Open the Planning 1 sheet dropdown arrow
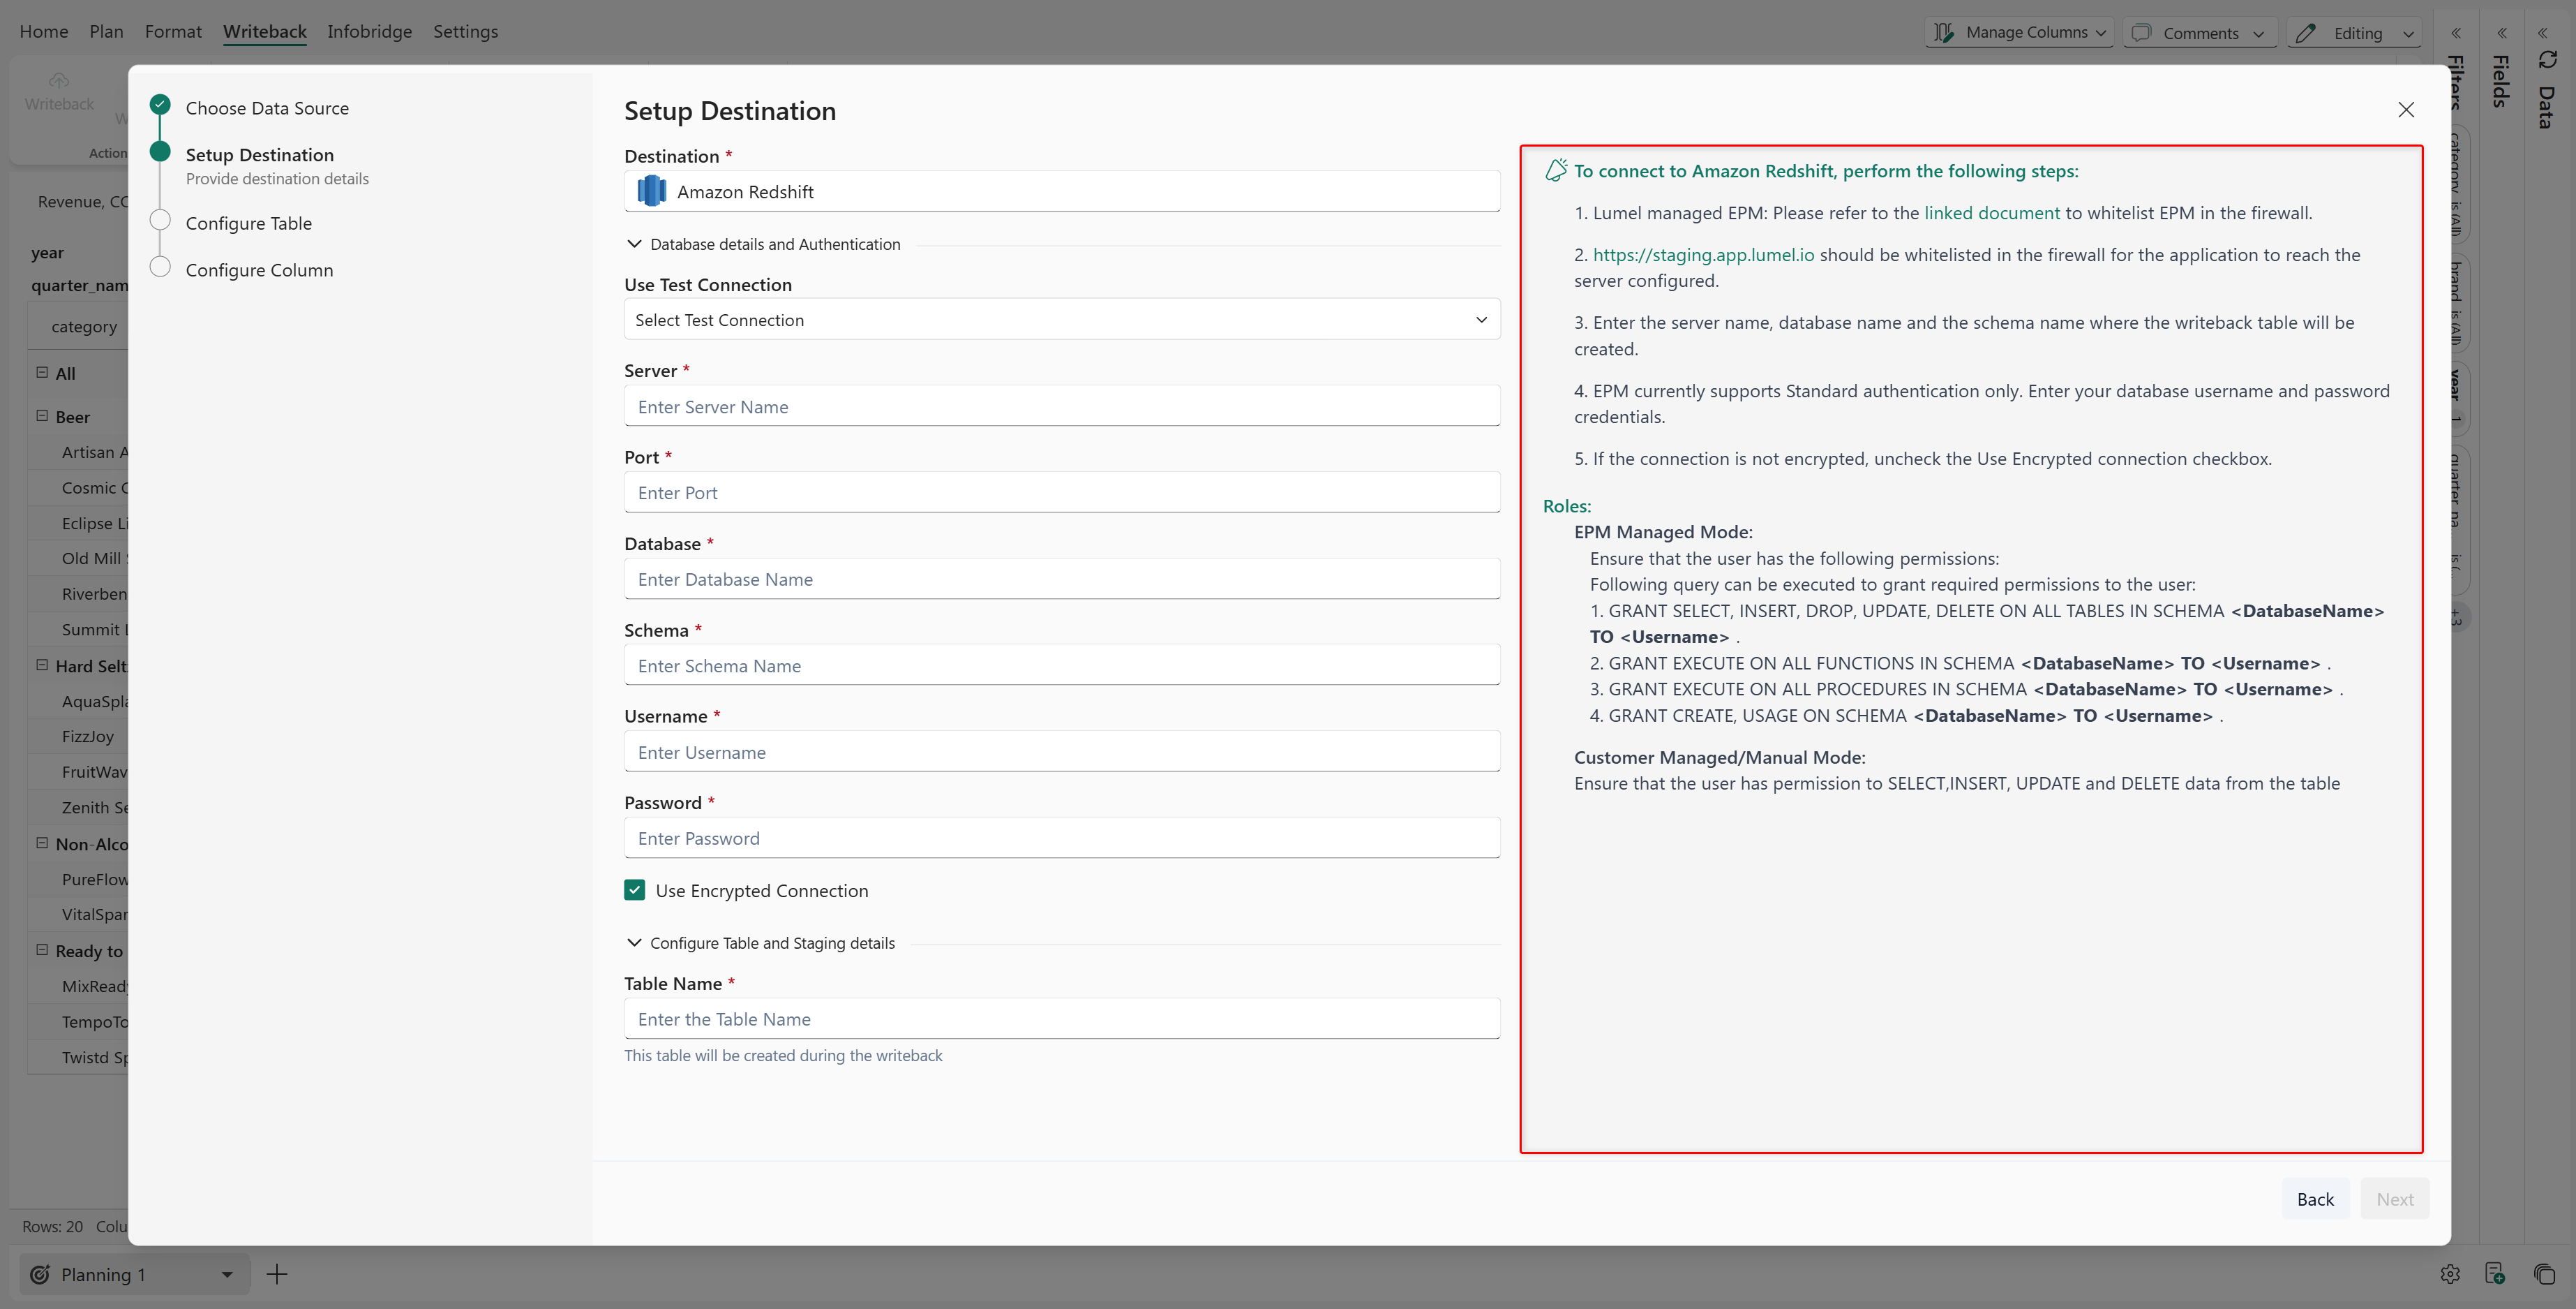2576x1309 pixels. click(x=227, y=1274)
